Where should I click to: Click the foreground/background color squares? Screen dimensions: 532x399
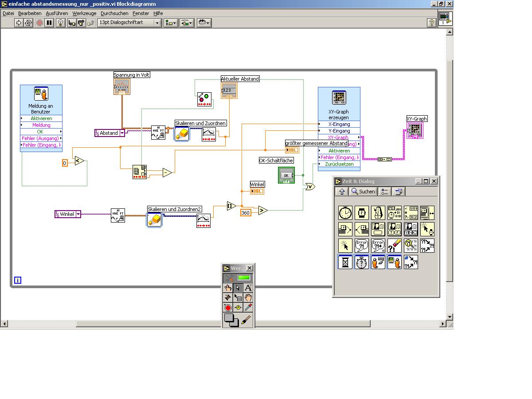(x=231, y=320)
